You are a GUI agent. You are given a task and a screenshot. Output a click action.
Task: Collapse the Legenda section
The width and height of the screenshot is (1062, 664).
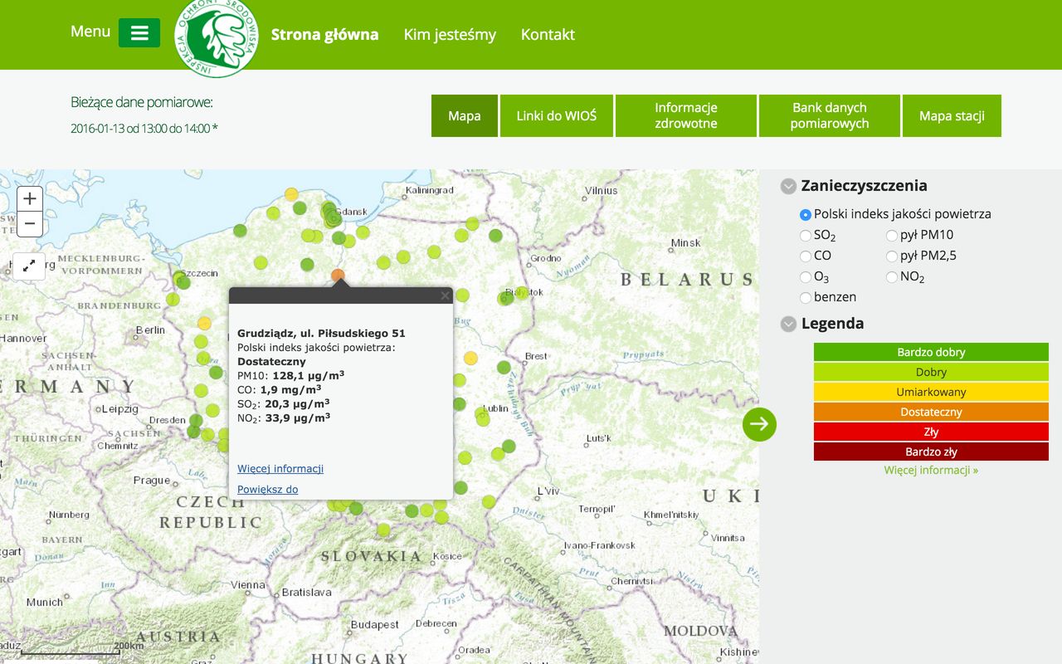788,325
